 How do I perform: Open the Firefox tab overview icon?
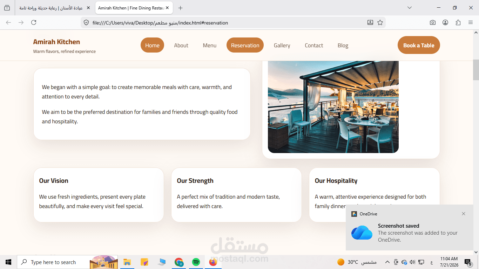(x=7, y=8)
